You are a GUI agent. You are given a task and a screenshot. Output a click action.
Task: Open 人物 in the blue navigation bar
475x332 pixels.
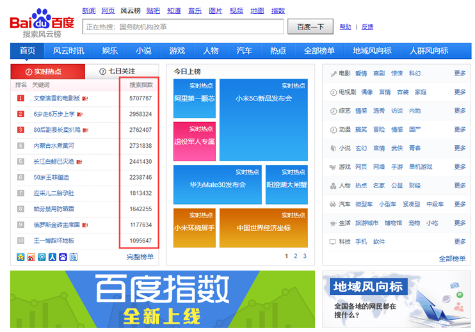[x=211, y=51]
